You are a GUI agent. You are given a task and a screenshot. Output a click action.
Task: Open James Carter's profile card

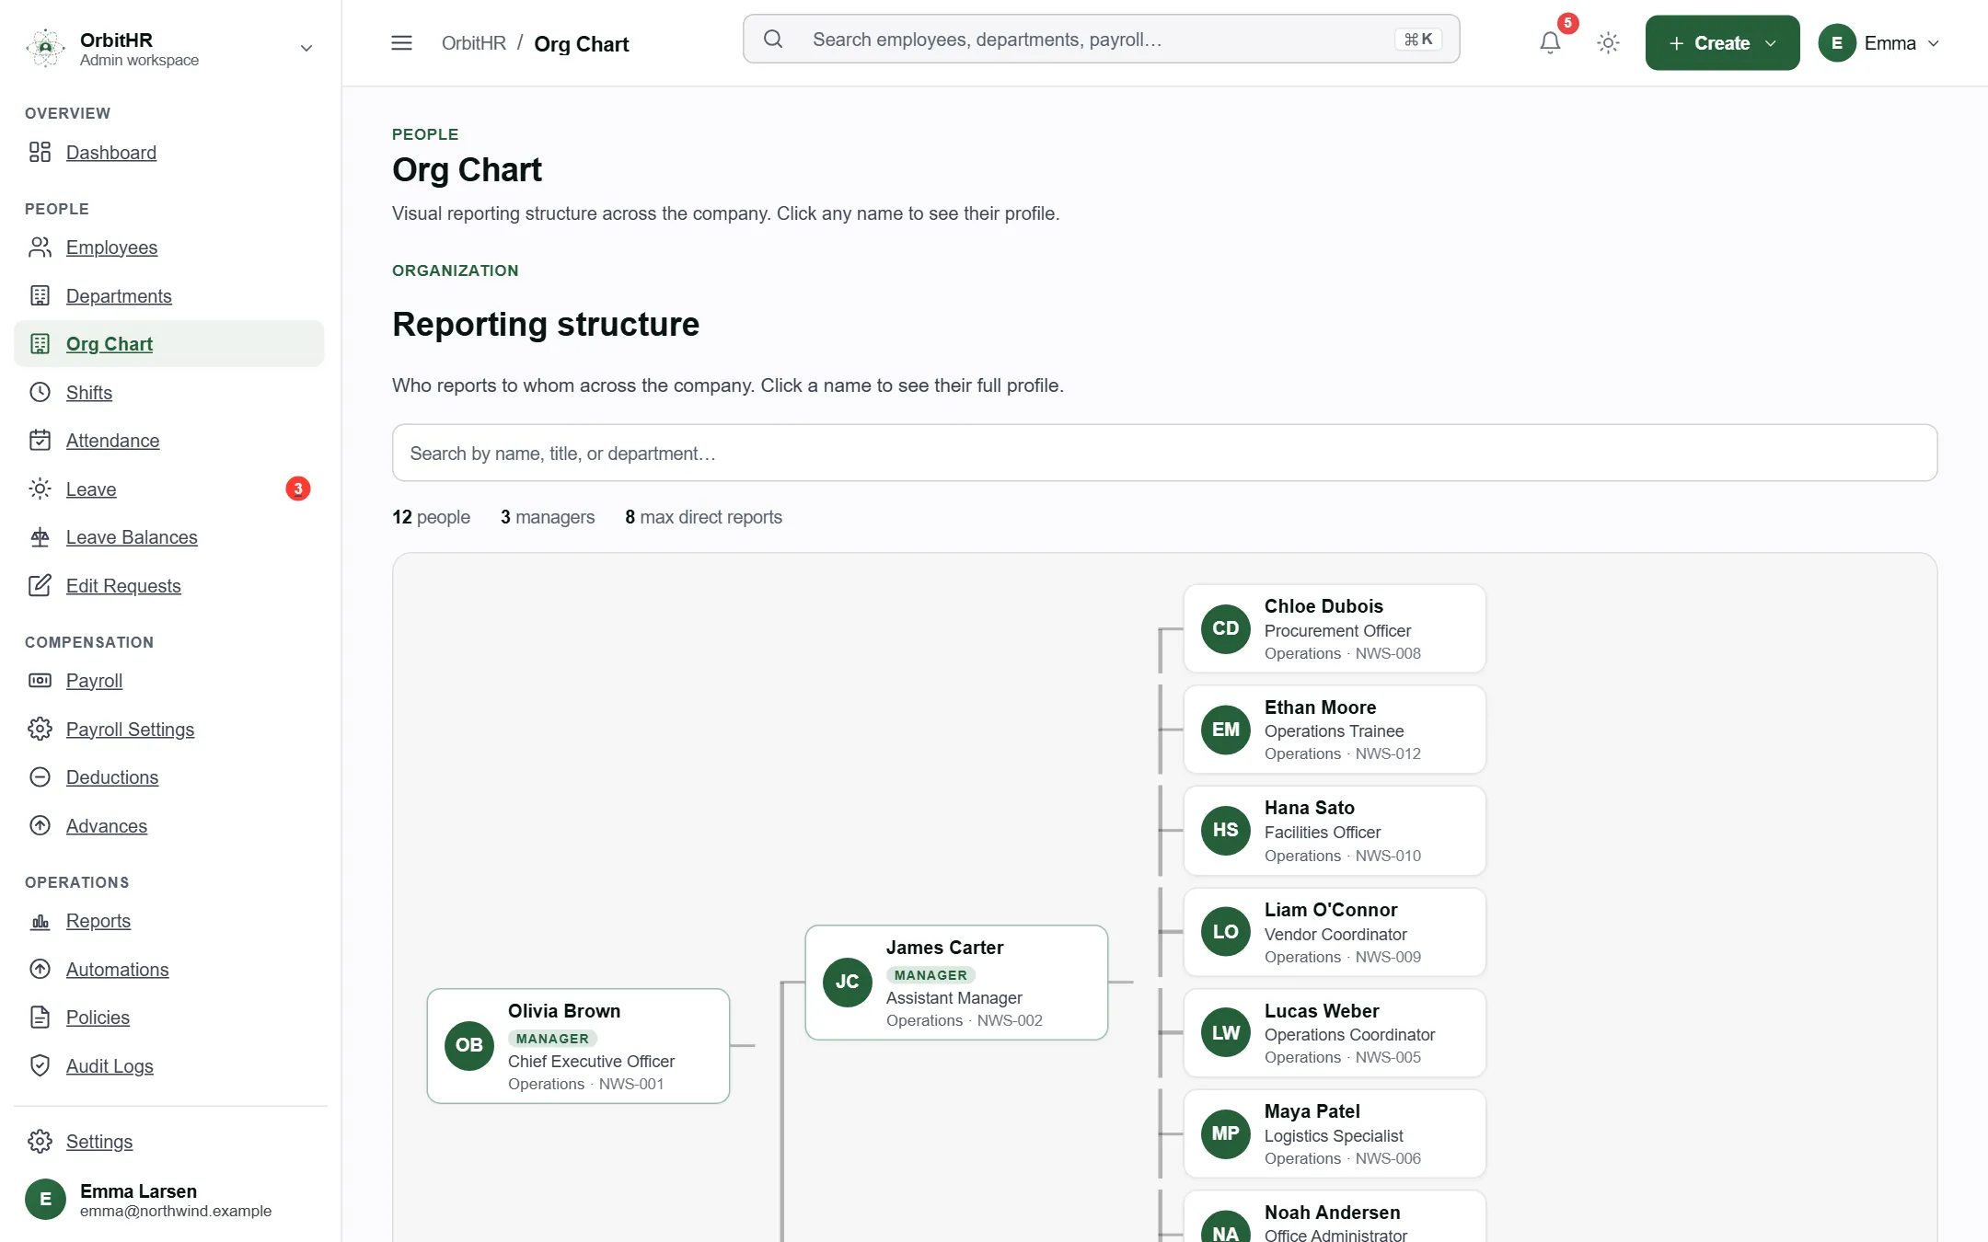(x=956, y=983)
